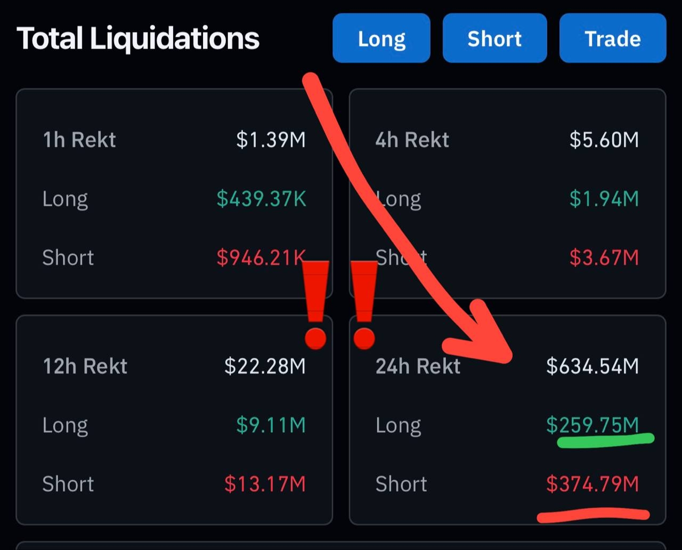Open the 12h Rekt card
Screen dimensions: 682x550
174,420
